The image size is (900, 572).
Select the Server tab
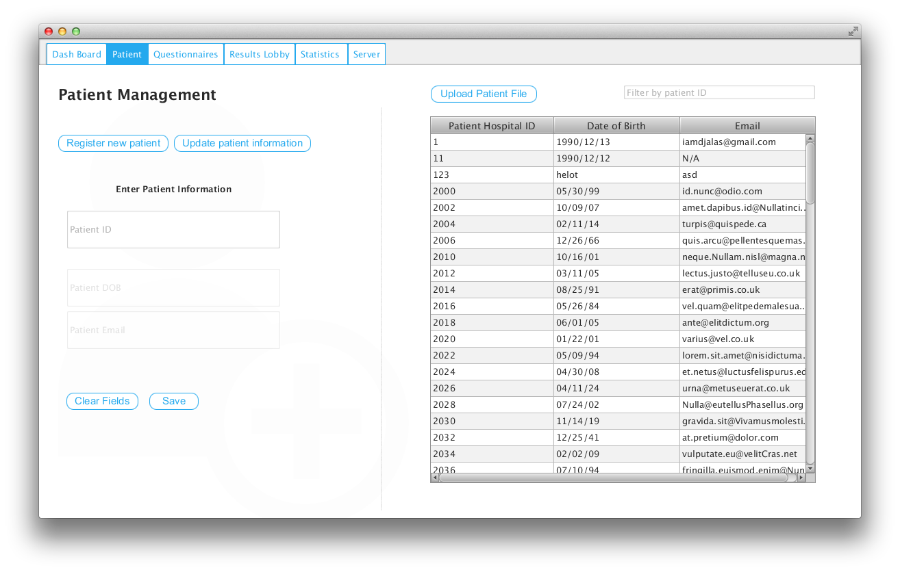coord(366,55)
